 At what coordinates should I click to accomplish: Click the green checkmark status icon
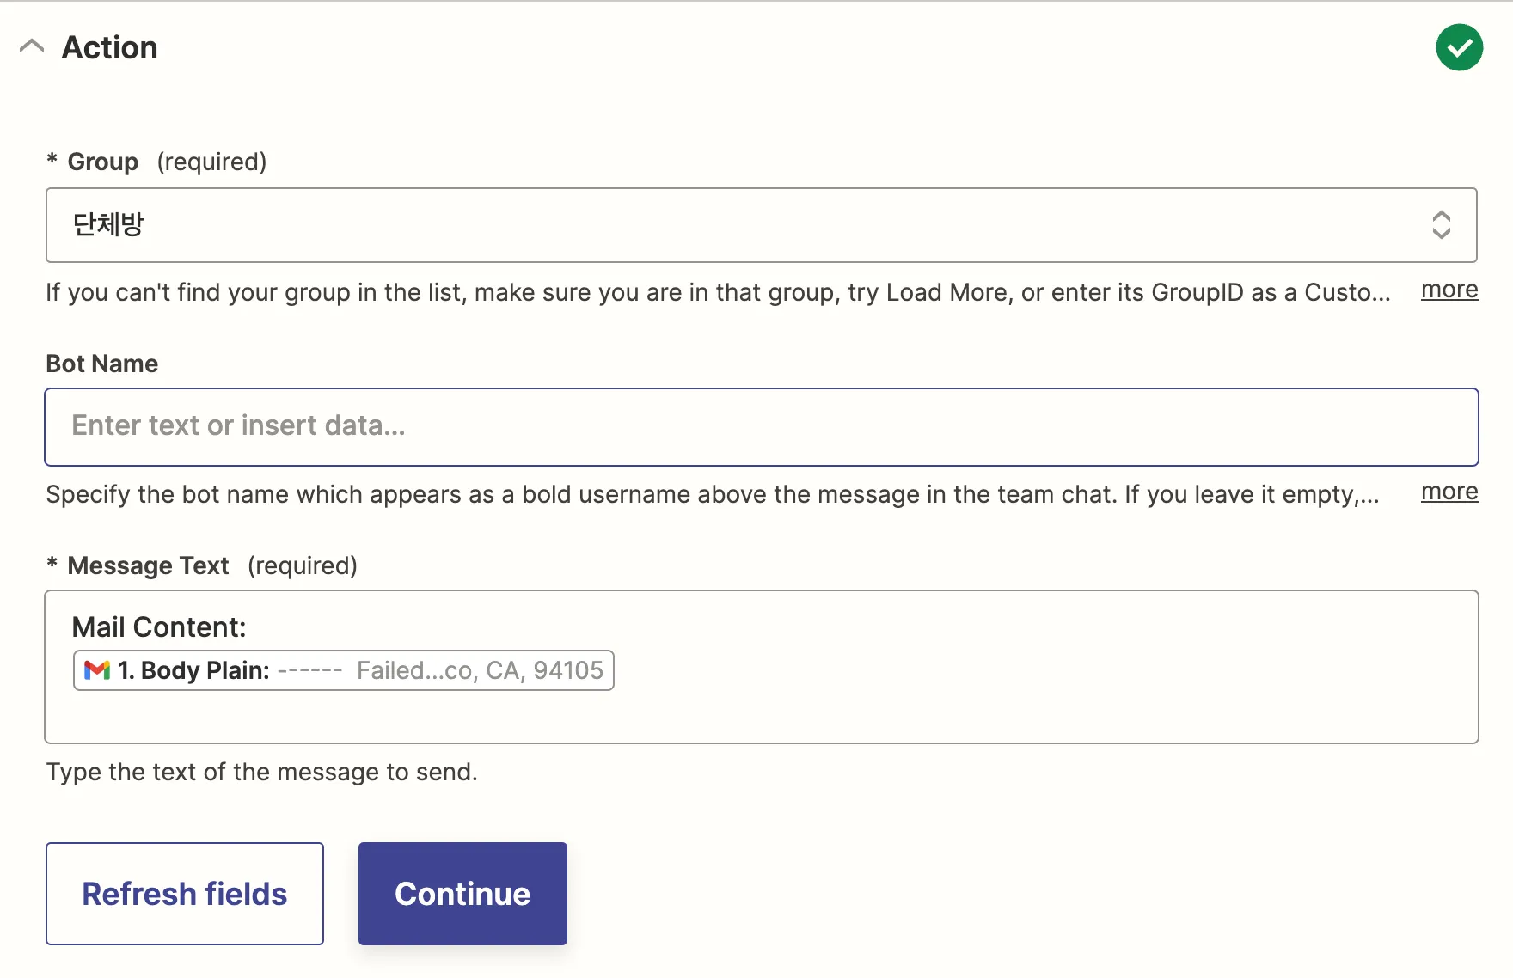tap(1459, 48)
